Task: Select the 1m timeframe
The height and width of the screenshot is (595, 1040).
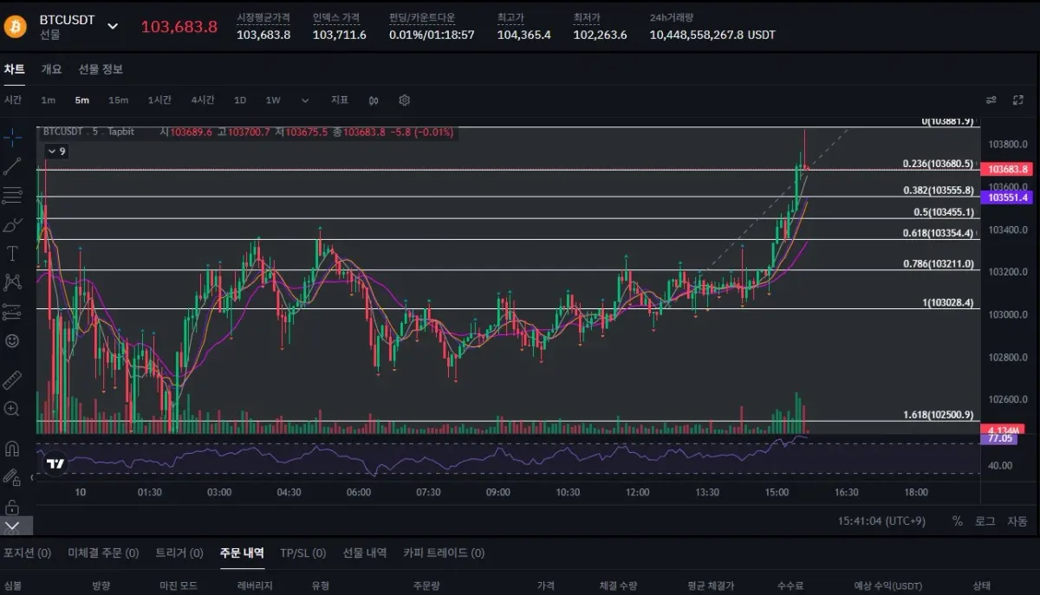Action: pyautogui.click(x=48, y=100)
